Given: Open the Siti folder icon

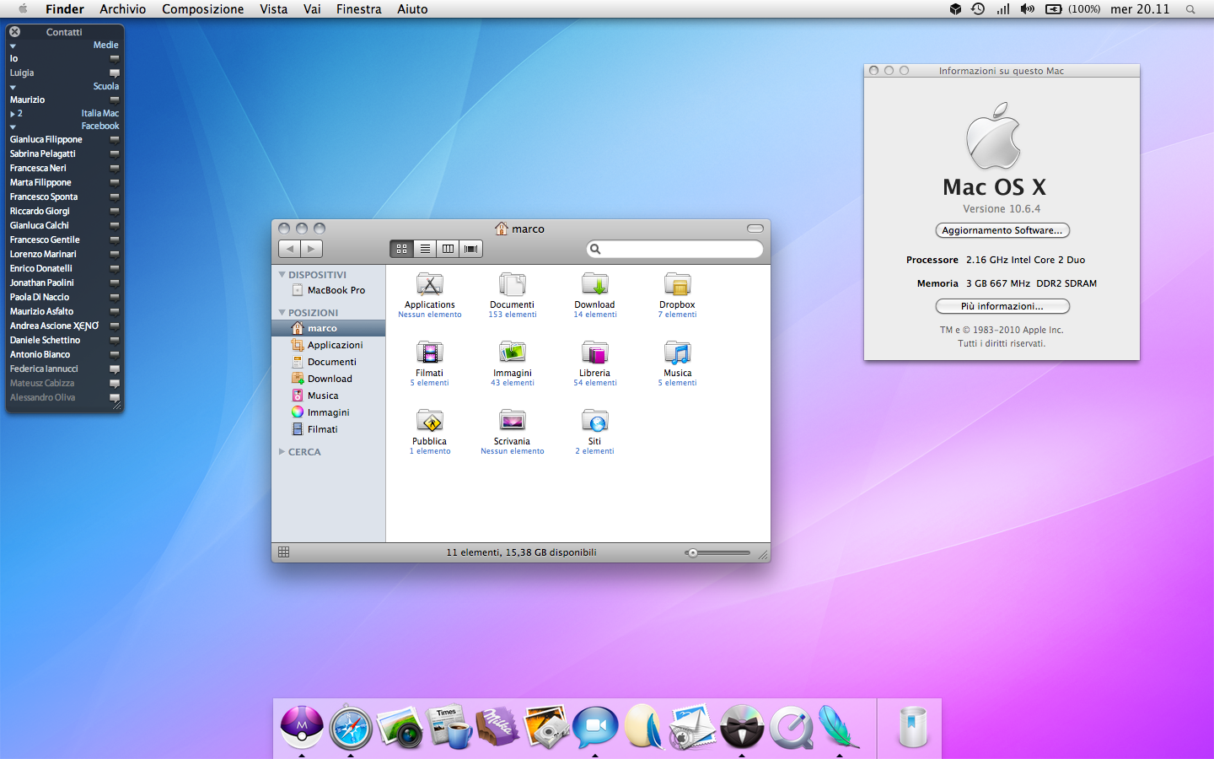Looking at the screenshot, I should pyautogui.click(x=594, y=421).
